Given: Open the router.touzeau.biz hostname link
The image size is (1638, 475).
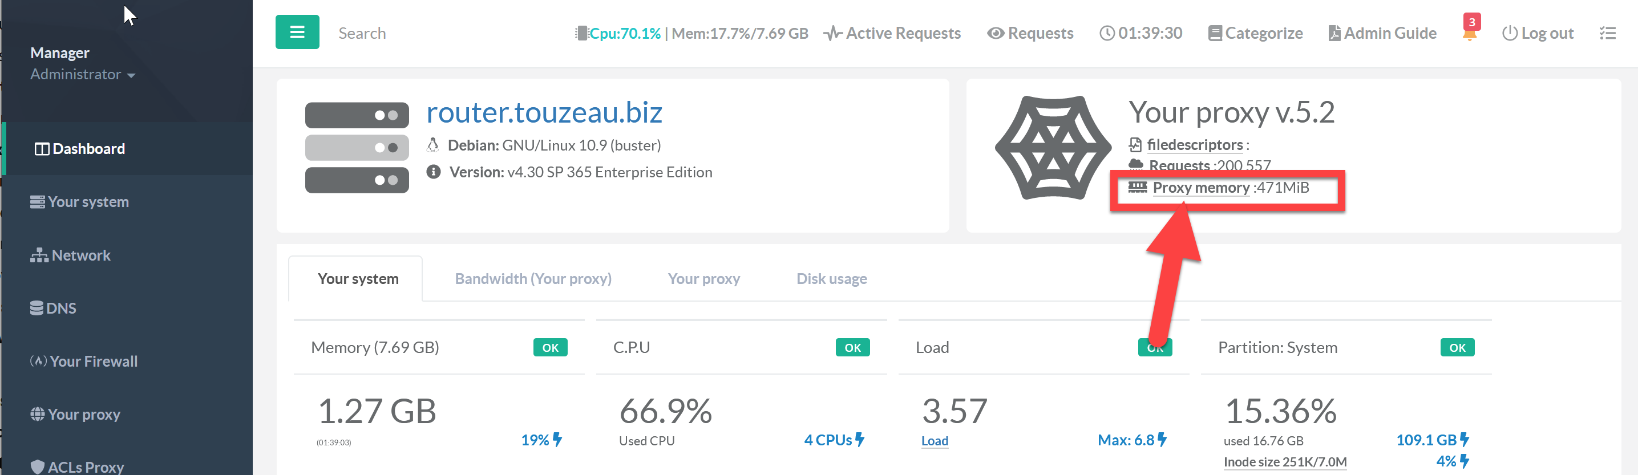Looking at the screenshot, I should coord(544,112).
